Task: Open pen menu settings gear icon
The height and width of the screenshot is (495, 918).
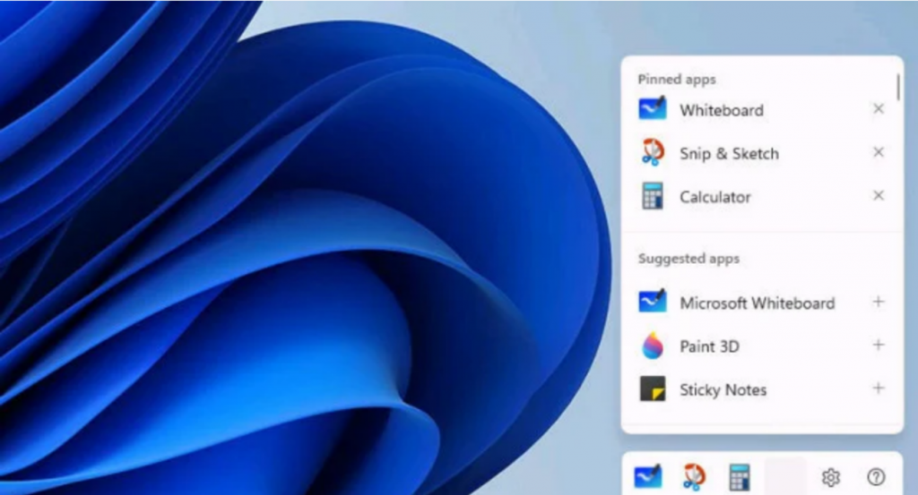Action: coord(830,477)
